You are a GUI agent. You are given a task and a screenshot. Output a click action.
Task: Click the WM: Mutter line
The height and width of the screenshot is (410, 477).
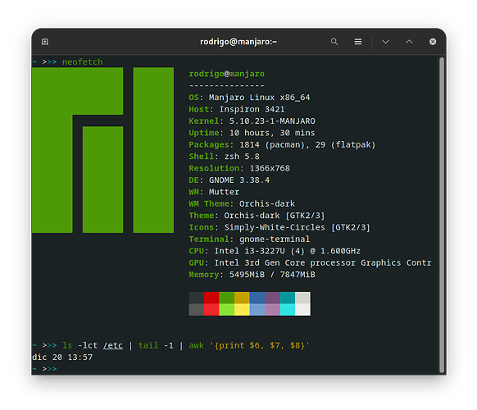coord(214,192)
